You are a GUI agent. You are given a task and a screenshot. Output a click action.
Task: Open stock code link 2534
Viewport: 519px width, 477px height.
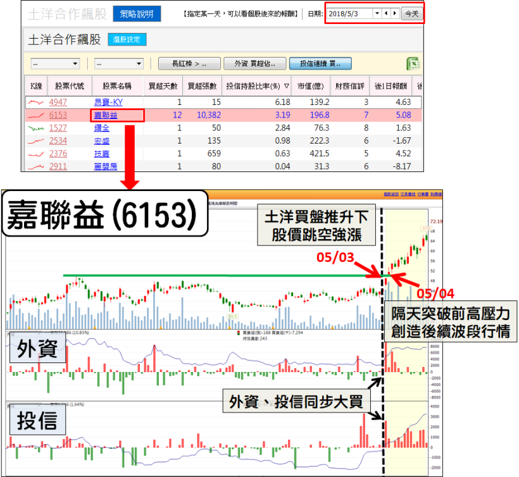click(58, 141)
